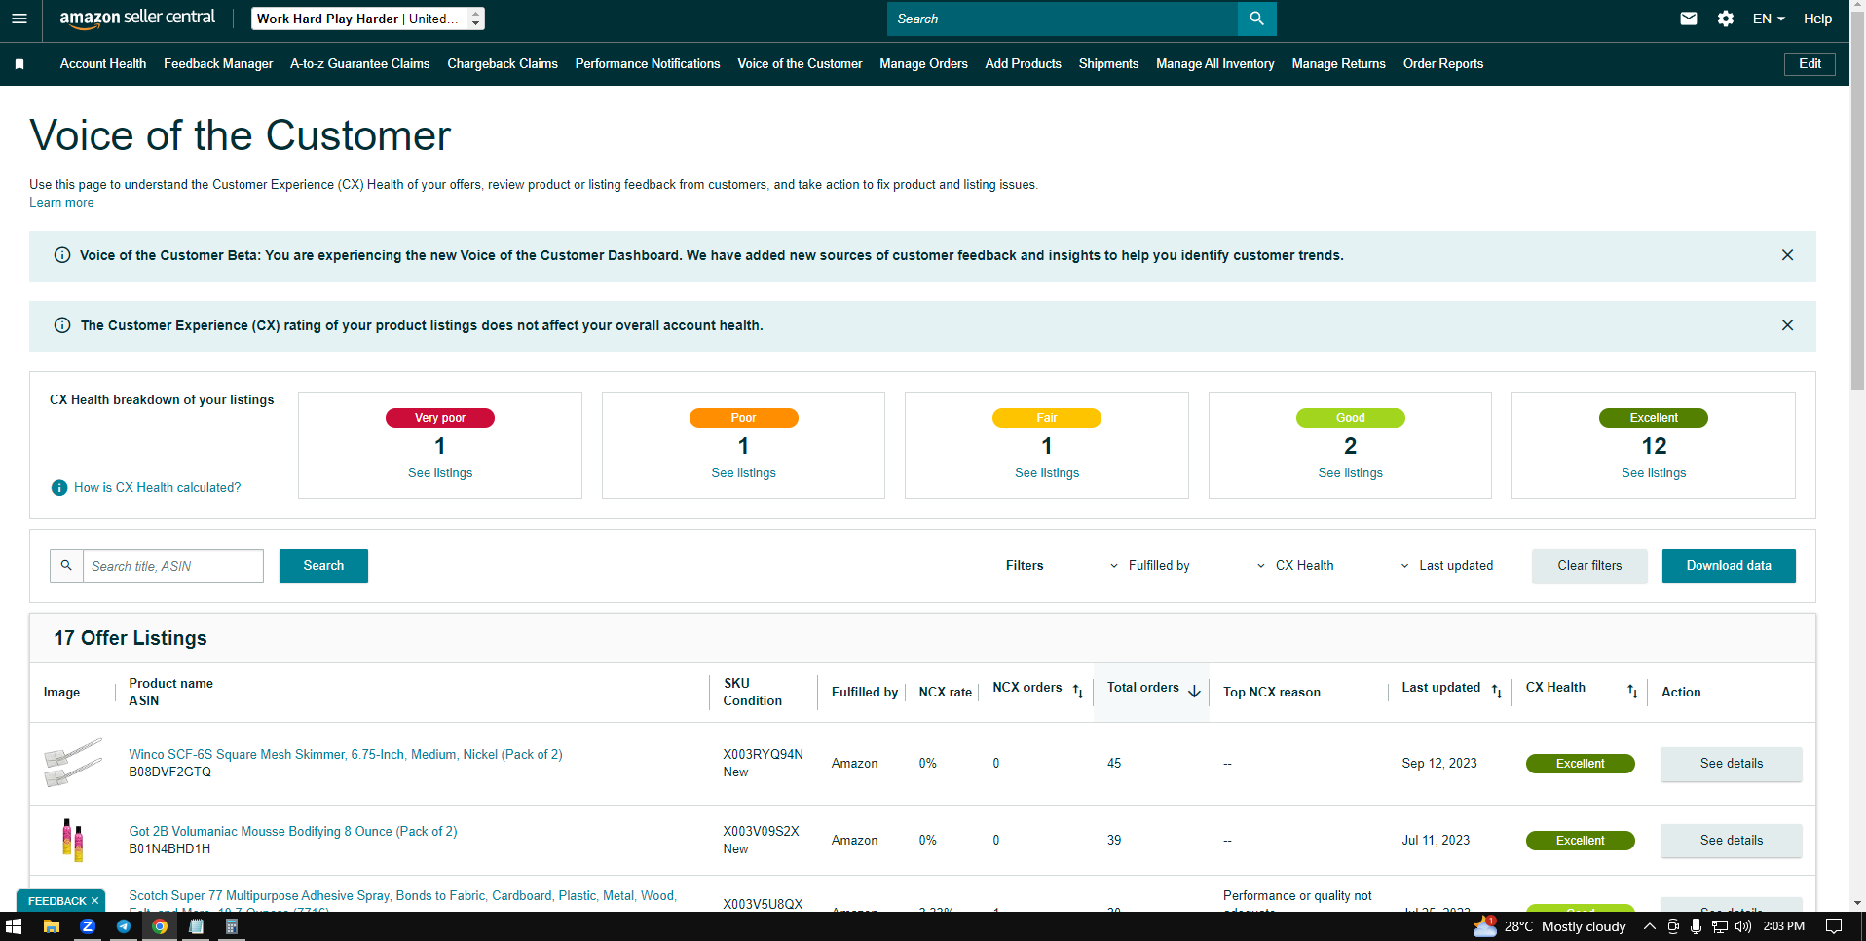This screenshot has height=941, width=1866.
Task: Sort listings by Total orders arrow
Action: (x=1194, y=691)
